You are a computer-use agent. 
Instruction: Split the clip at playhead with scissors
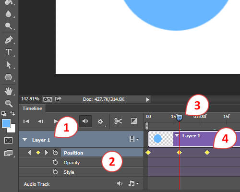(119, 121)
